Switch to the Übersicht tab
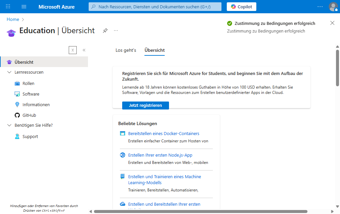This screenshot has height=214, width=340. click(x=155, y=50)
